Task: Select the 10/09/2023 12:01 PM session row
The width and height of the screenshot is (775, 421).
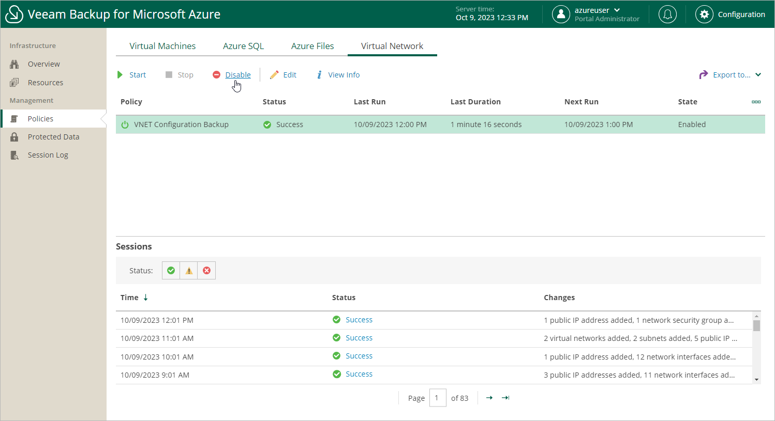Action: tap(434, 320)
